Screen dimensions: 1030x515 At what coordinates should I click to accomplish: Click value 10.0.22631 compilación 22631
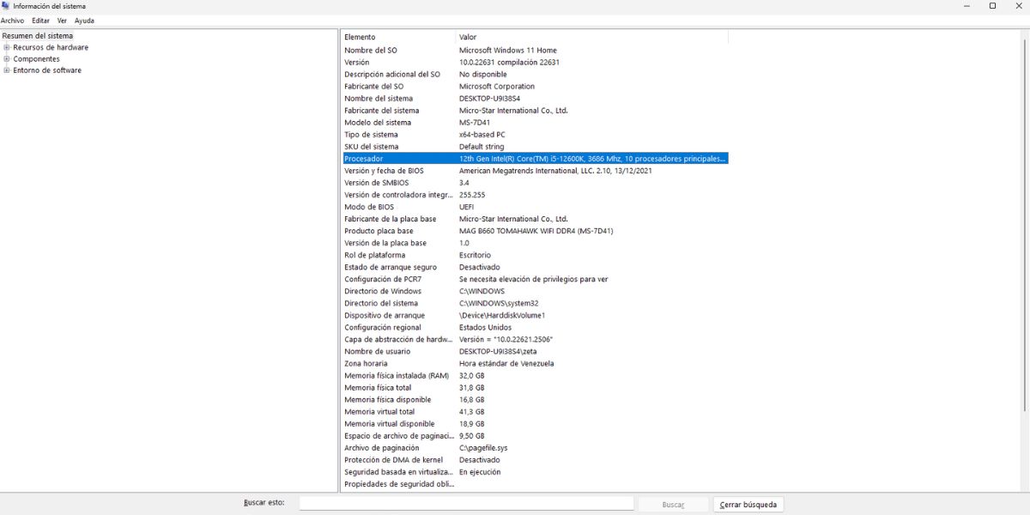point(509,62)
